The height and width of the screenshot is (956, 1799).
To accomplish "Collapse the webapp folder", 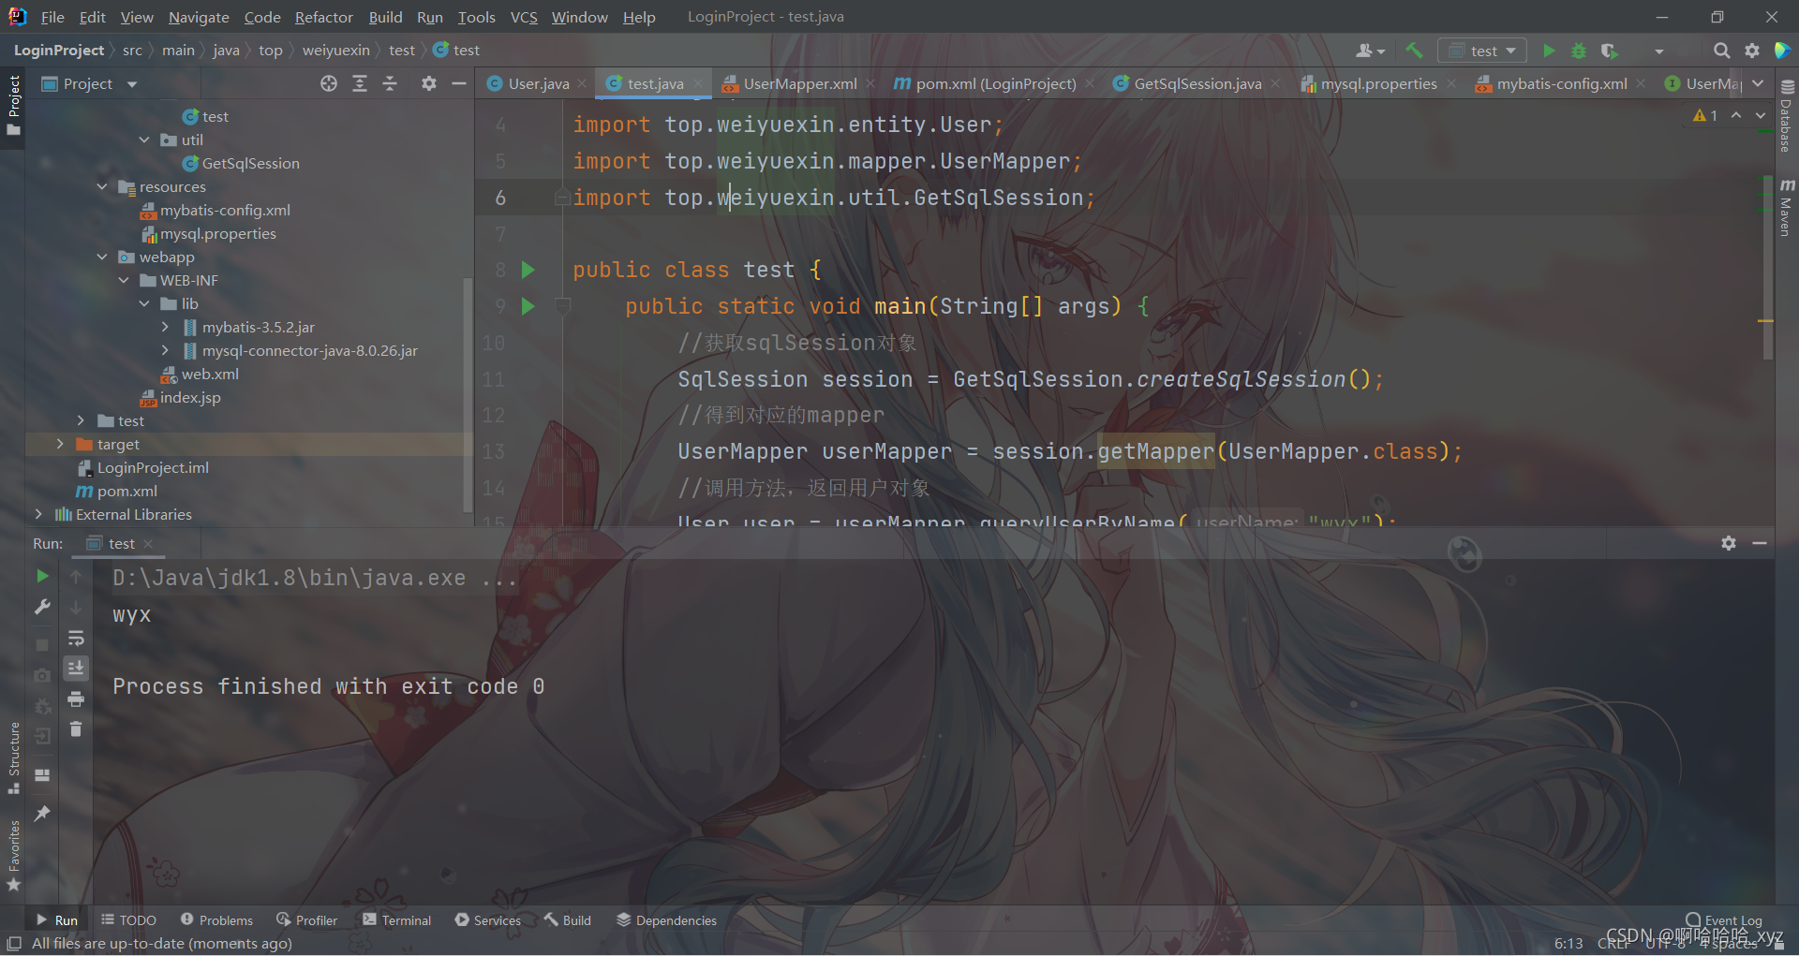I will tap(102, 257).
